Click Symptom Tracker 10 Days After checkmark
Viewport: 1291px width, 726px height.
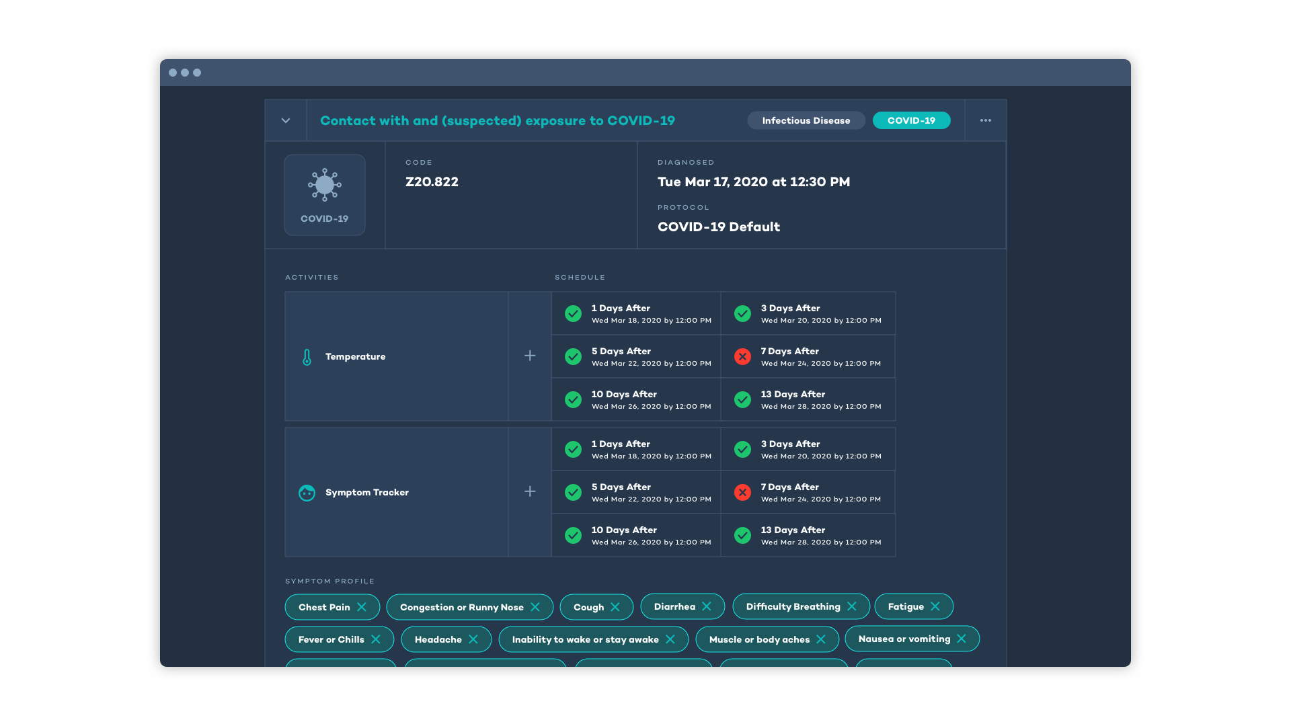[x=573, y=536]
